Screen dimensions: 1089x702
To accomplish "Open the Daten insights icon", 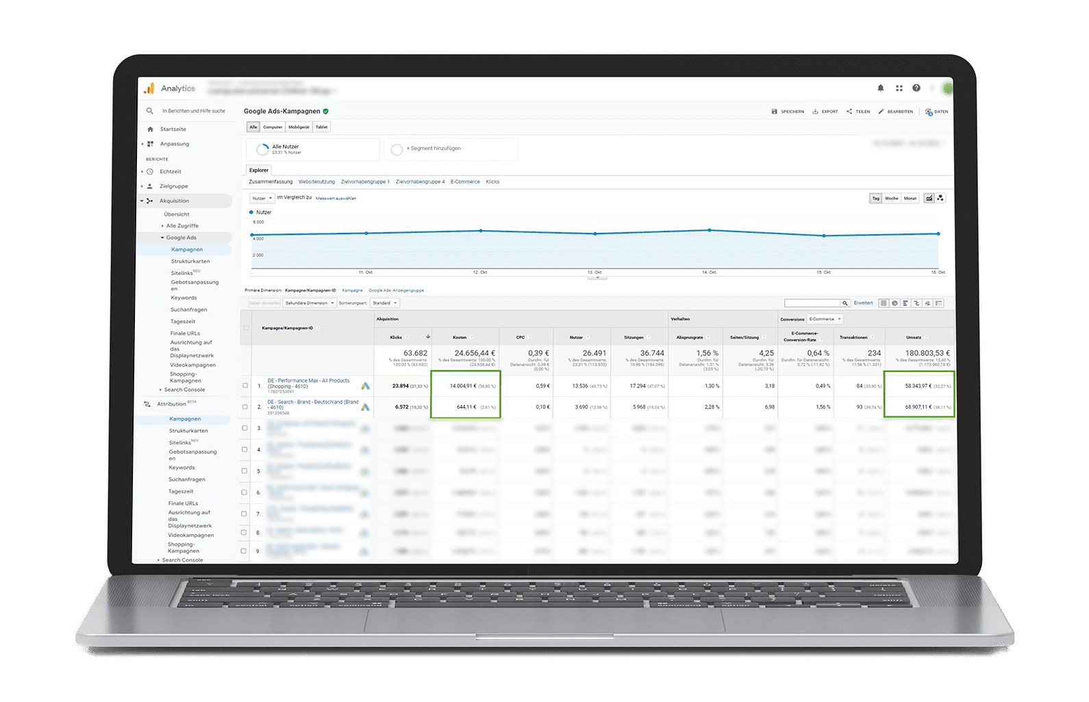I will click(929, 112).
